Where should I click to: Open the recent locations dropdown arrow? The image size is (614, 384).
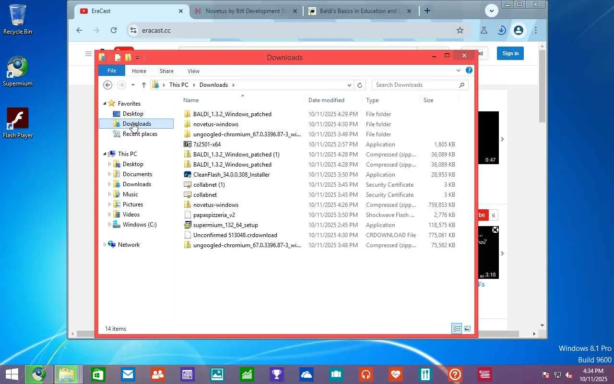pos(133,85)
